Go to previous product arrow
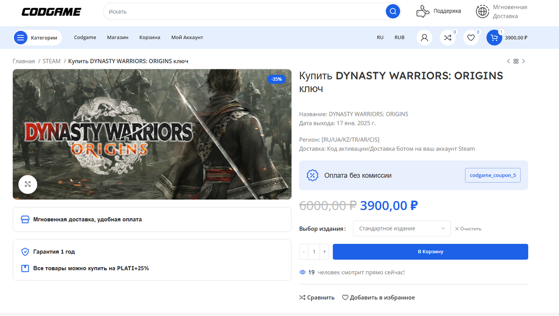This screenshot has height=316, width=559. (508, 61)
